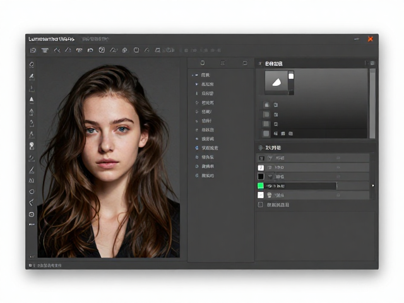Click the lock icon on the bottom white-swatch layer row
Viewport: 404px width, 303px height.
pyautogui.click(x=338, y=195)
